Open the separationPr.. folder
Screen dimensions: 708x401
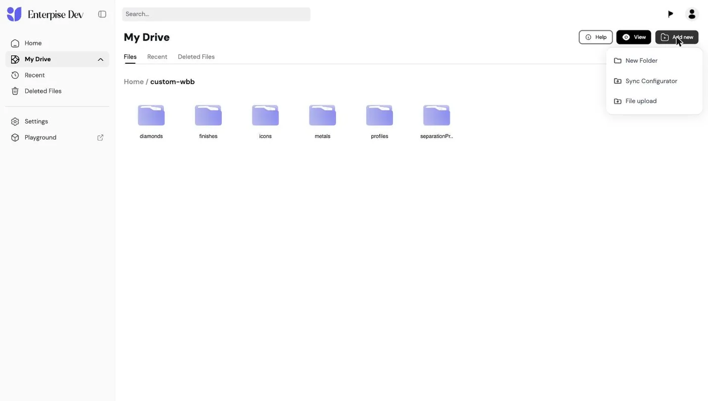pos(436,115)
